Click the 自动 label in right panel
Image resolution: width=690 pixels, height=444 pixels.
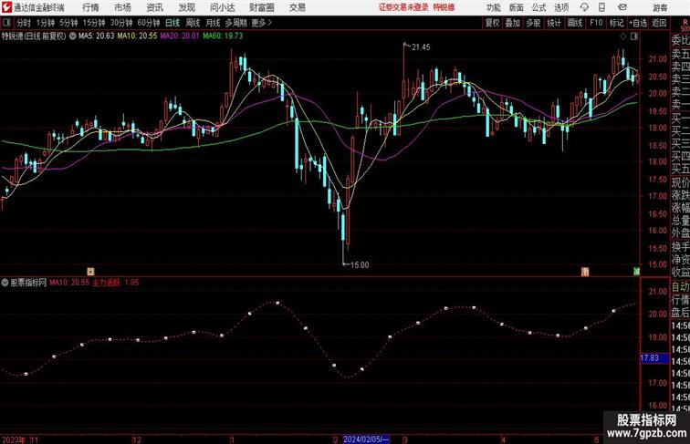point(680,287)
